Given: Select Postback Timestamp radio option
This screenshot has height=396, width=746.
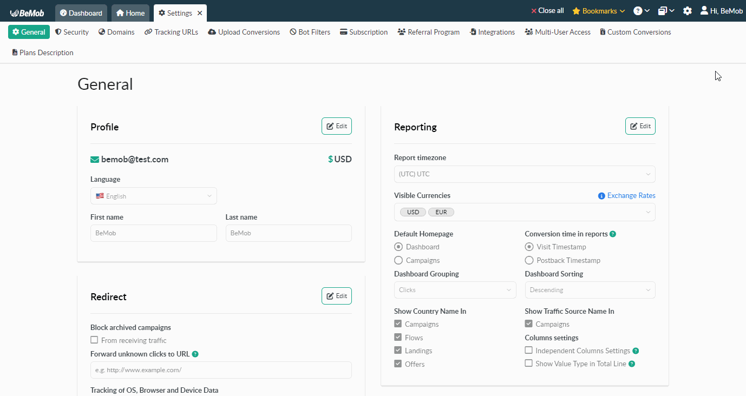Looking at the screenshot, I should tap(529, 260).
